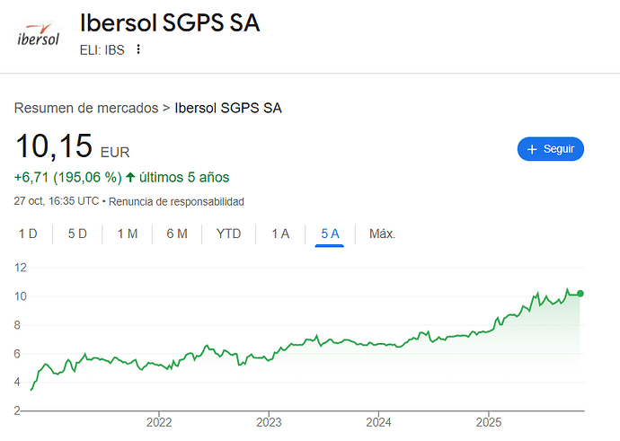Switch to the YTD tab
620x441 pixels.
228,234
